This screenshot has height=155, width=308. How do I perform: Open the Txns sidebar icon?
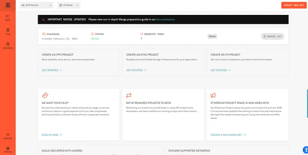8,31
